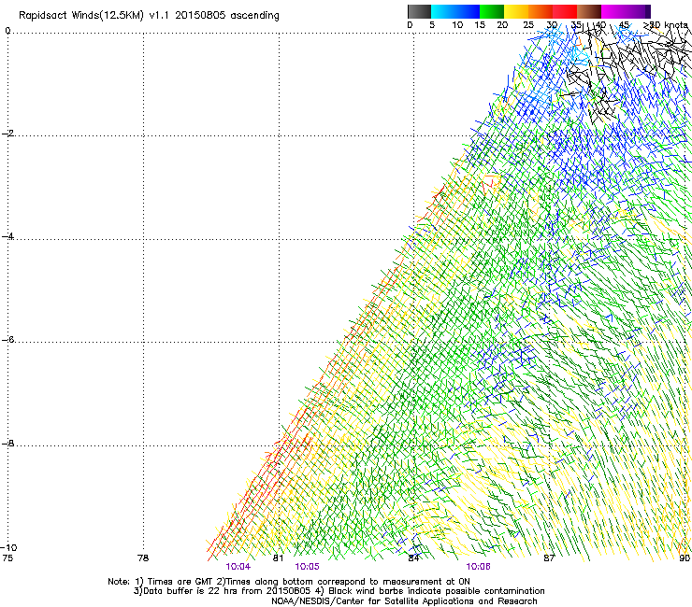Click the -2 latitude axis label

[7, 134]
